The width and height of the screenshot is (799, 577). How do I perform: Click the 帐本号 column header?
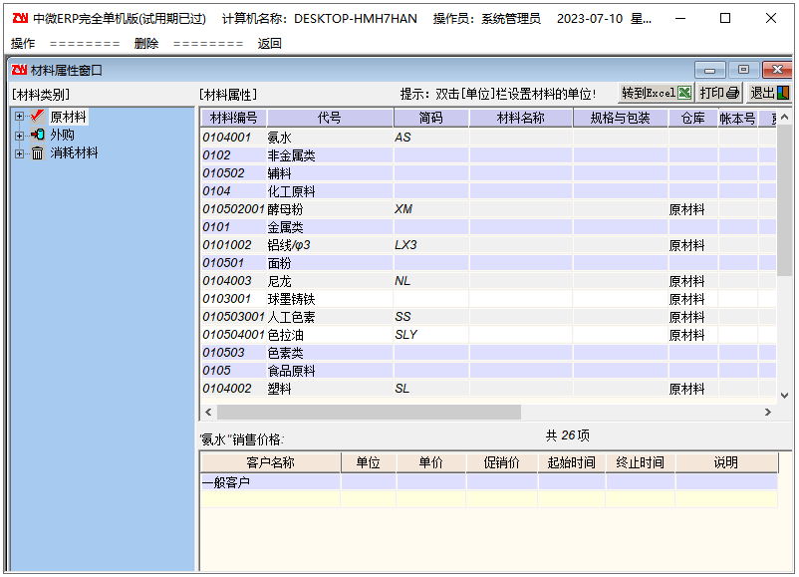click(737, 119)
